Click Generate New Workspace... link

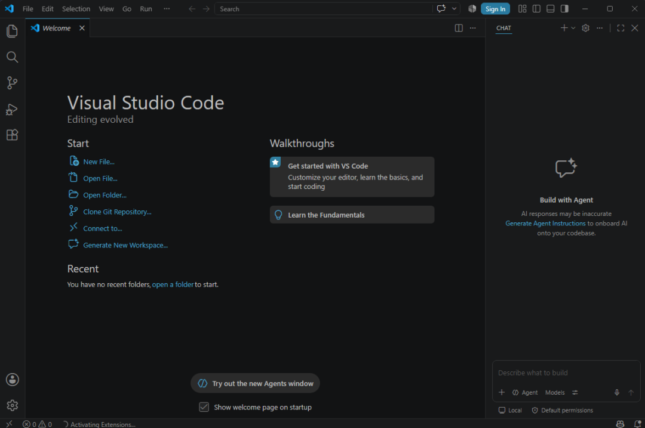coord(125,245)
